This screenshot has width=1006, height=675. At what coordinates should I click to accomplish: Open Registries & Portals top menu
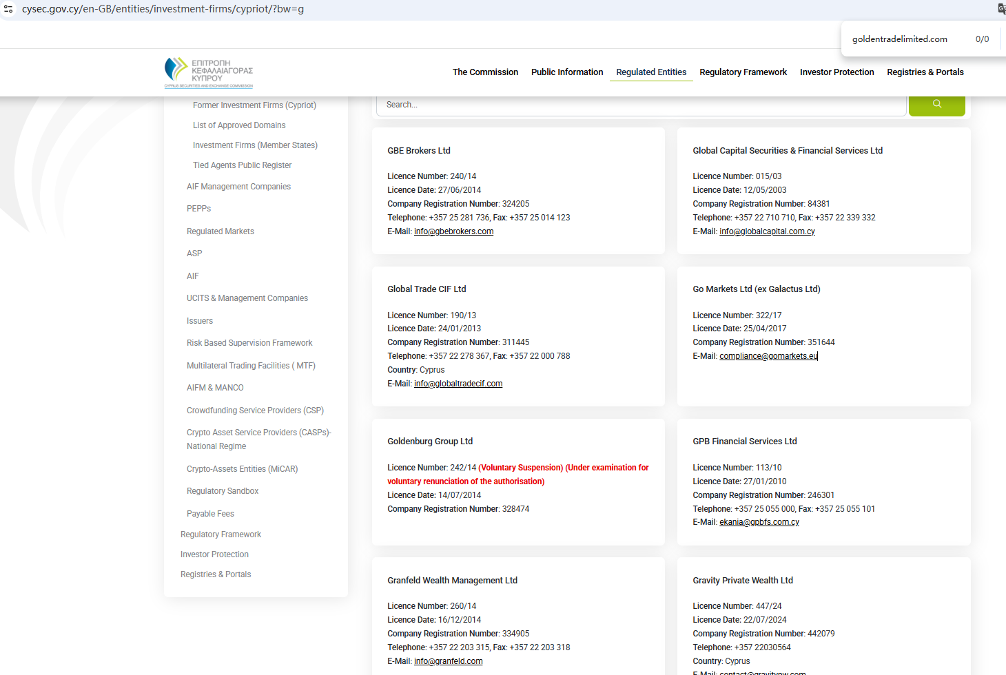925,72
